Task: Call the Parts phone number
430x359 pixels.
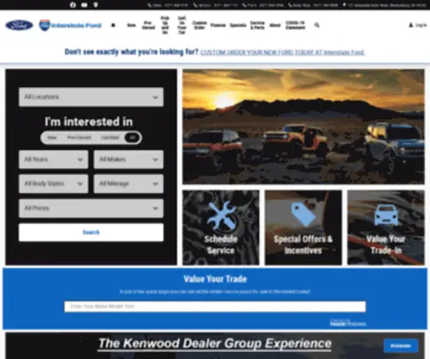Action: 263,5
